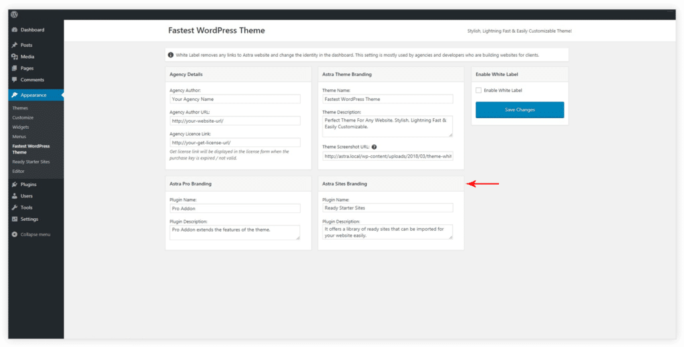Expand the Appearance menu section

(x=33, y=95)
